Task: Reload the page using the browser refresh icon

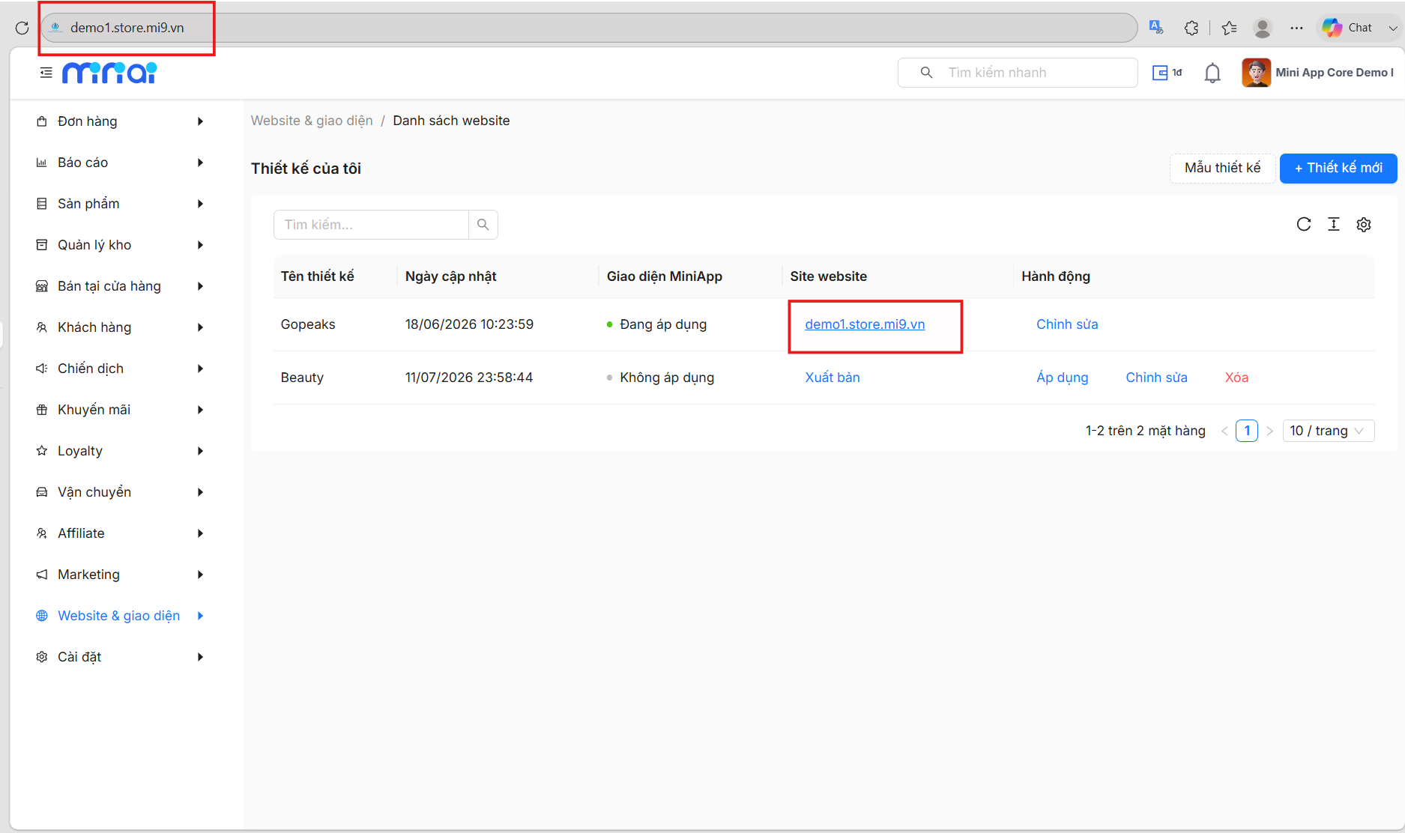Action: click(22, 28)
